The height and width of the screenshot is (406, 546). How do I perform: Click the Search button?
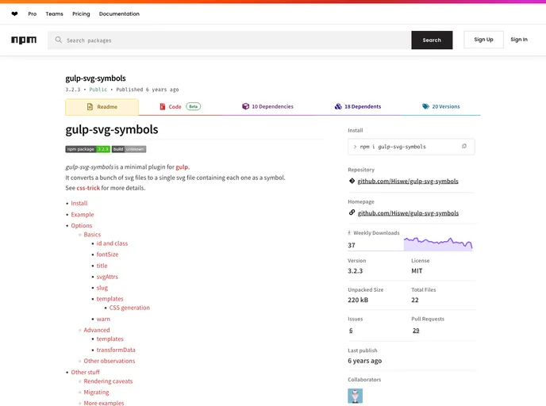point(432,40)
